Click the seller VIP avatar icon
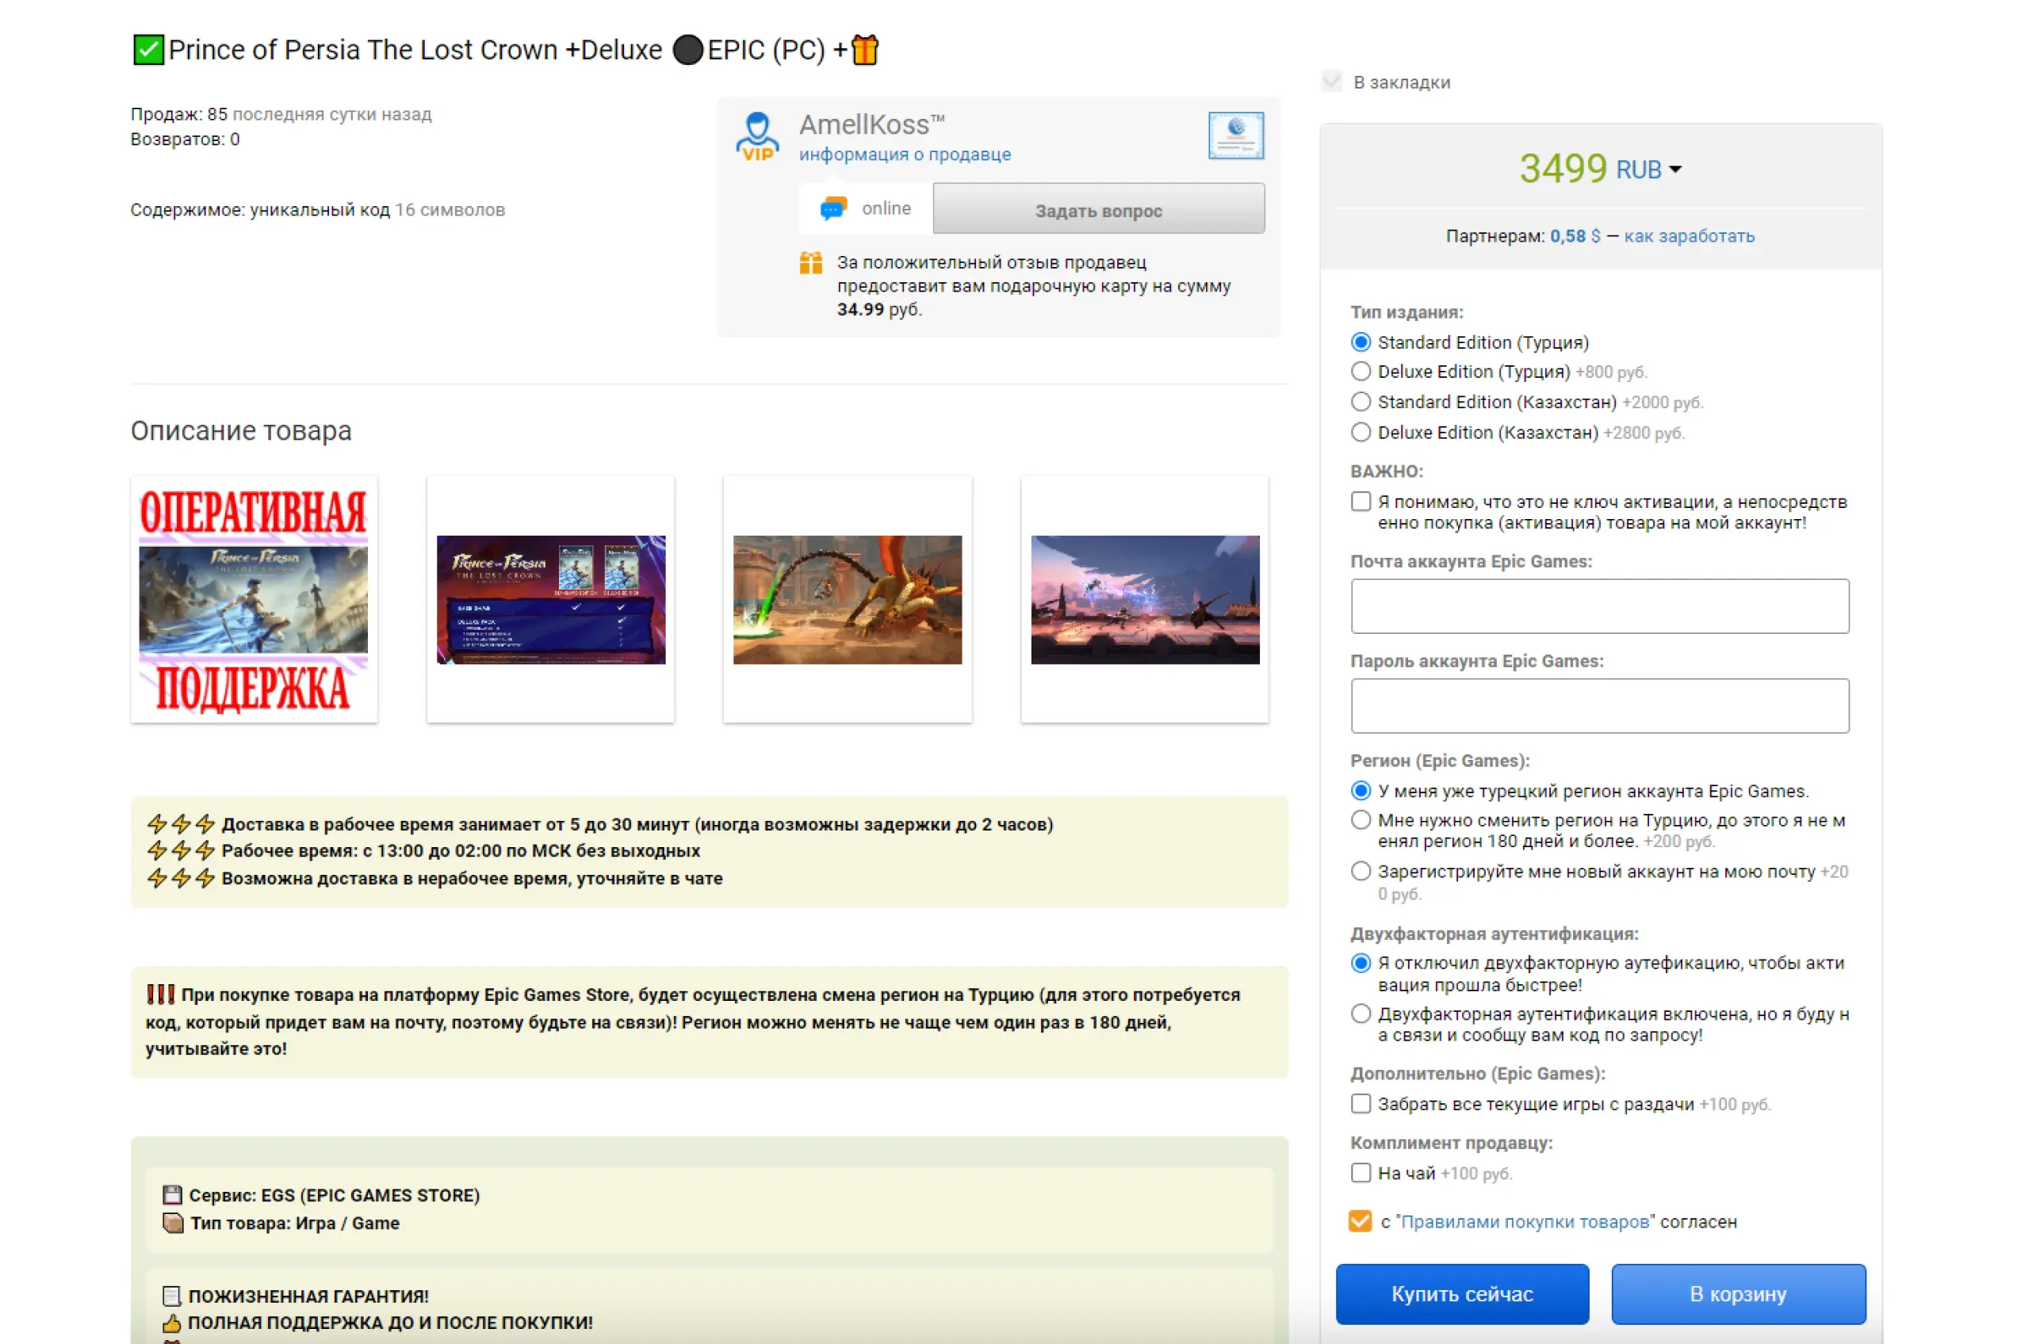The height and width of the screenshot is (1344, 2017). [x=757, y=136]
